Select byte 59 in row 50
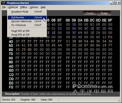 tap(29, 45)
